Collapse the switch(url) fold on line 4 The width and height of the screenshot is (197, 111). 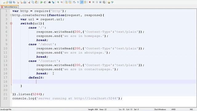11,23
